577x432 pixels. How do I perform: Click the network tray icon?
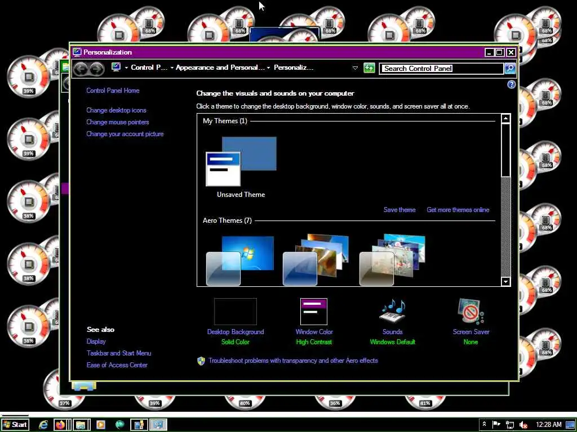(509, 425)
